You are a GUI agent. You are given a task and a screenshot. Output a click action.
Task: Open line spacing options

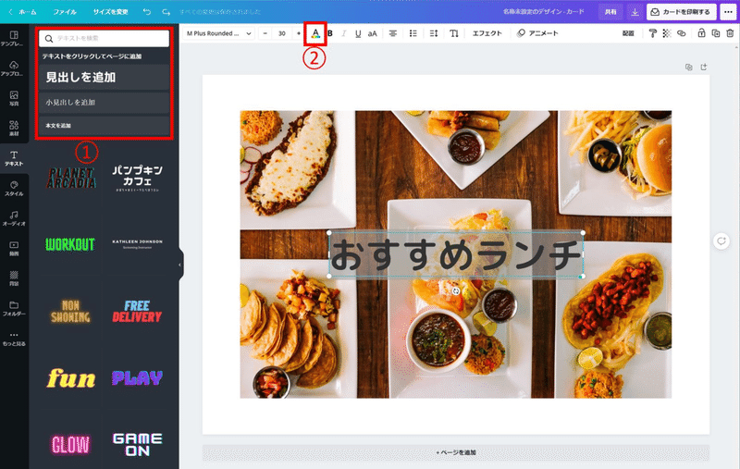[433, 33]
